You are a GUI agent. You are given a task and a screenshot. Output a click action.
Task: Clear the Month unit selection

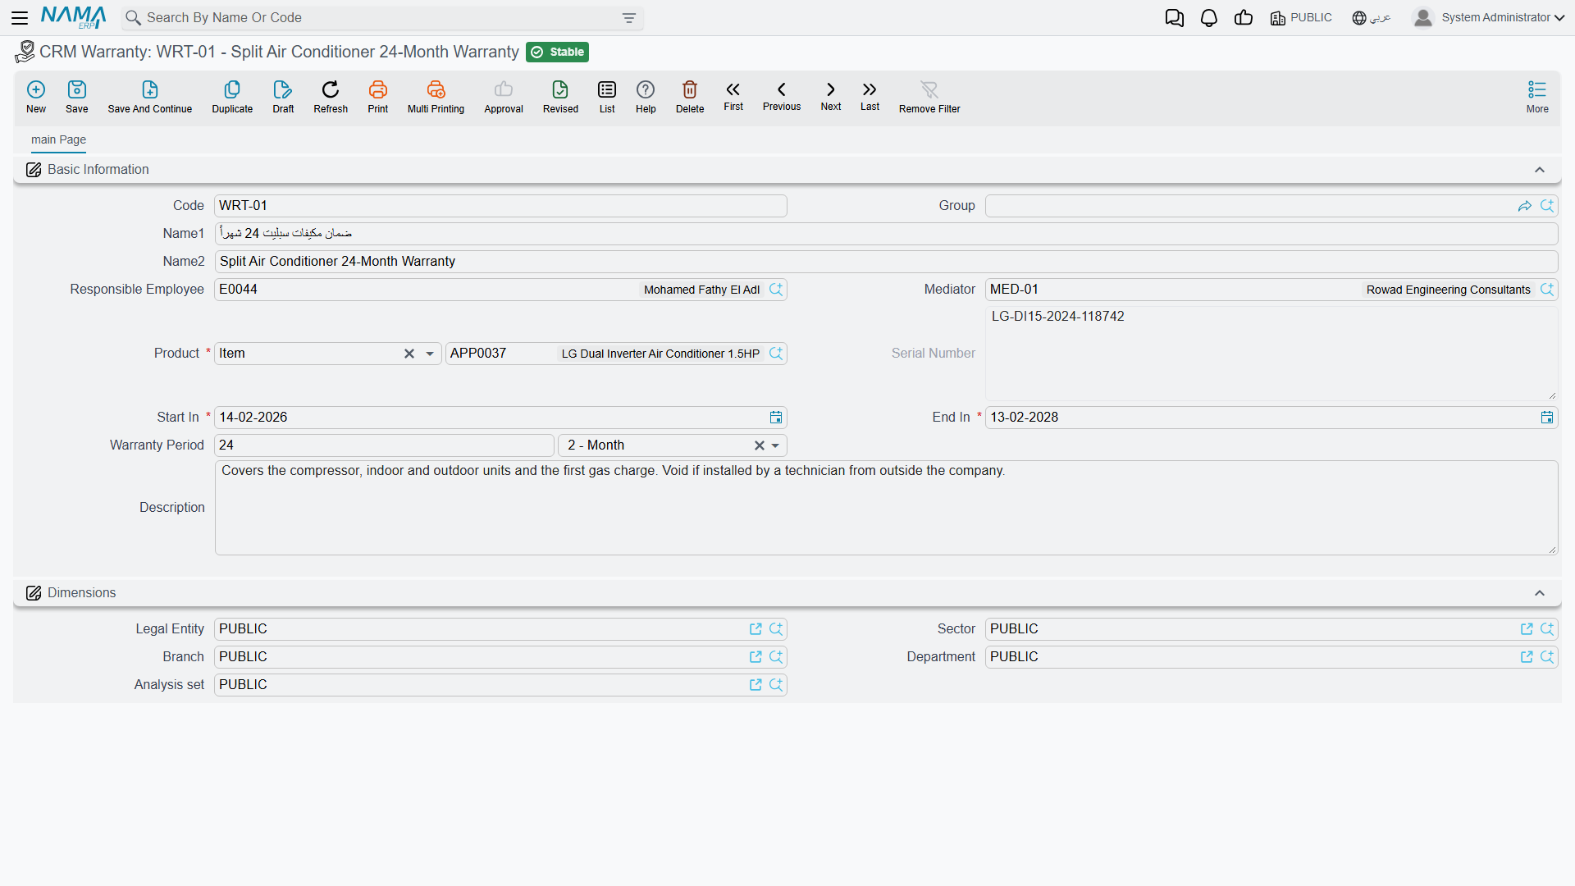click(760, 445)
